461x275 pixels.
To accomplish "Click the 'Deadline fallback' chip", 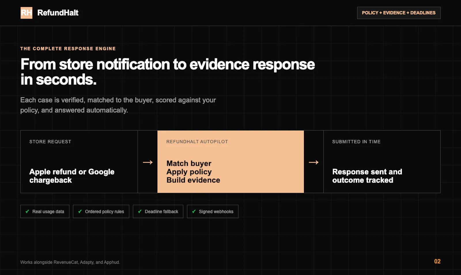I will click(158, 211).
